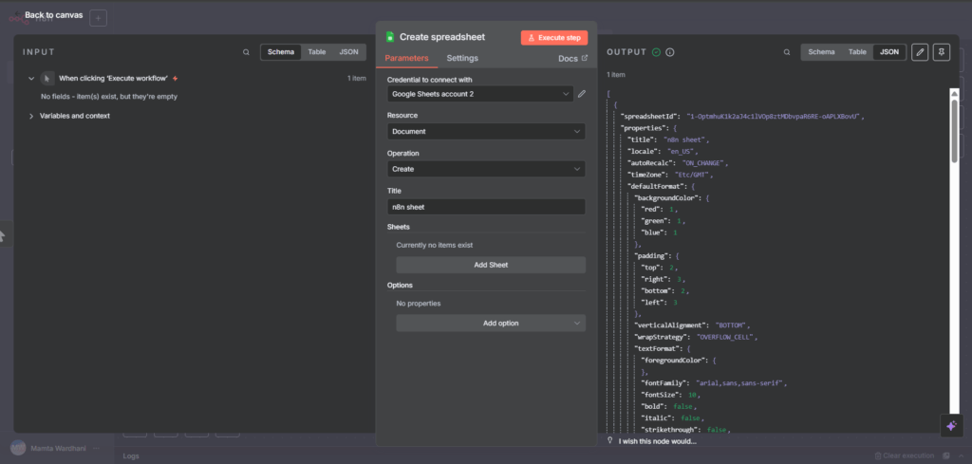Select the Parameters tab
Screen dimensions: 972x464
point(406,59)
